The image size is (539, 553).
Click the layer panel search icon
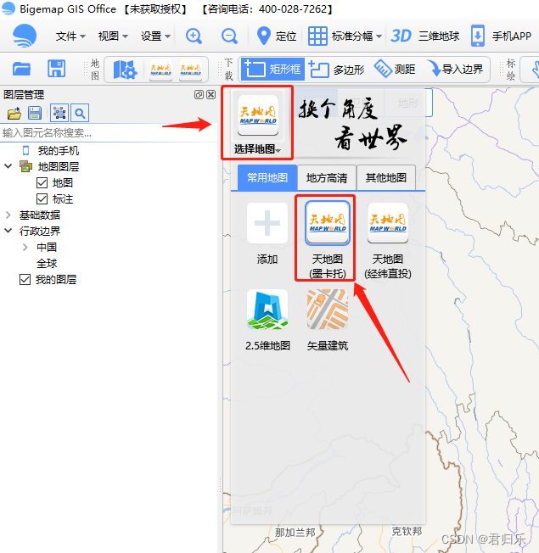pyautogui.click(x=80, y=113)
